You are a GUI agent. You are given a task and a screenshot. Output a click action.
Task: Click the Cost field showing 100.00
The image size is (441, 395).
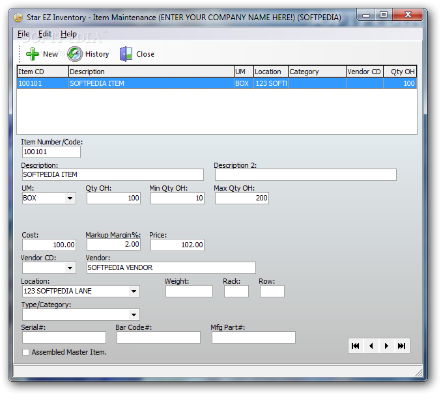50,245
